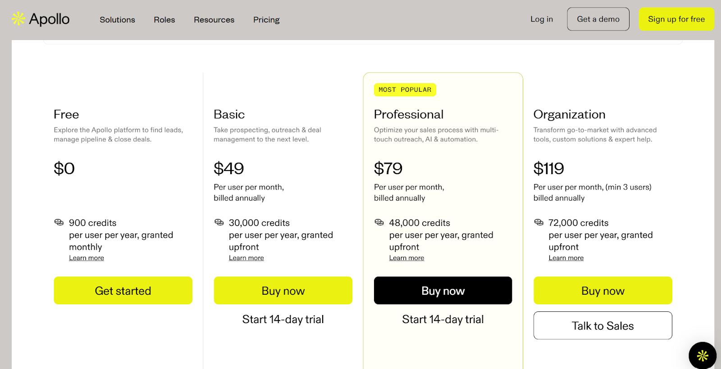This screenshot has height=369, width=721.
Task: Click Get started on Free plan
Action: click(123, 291)
